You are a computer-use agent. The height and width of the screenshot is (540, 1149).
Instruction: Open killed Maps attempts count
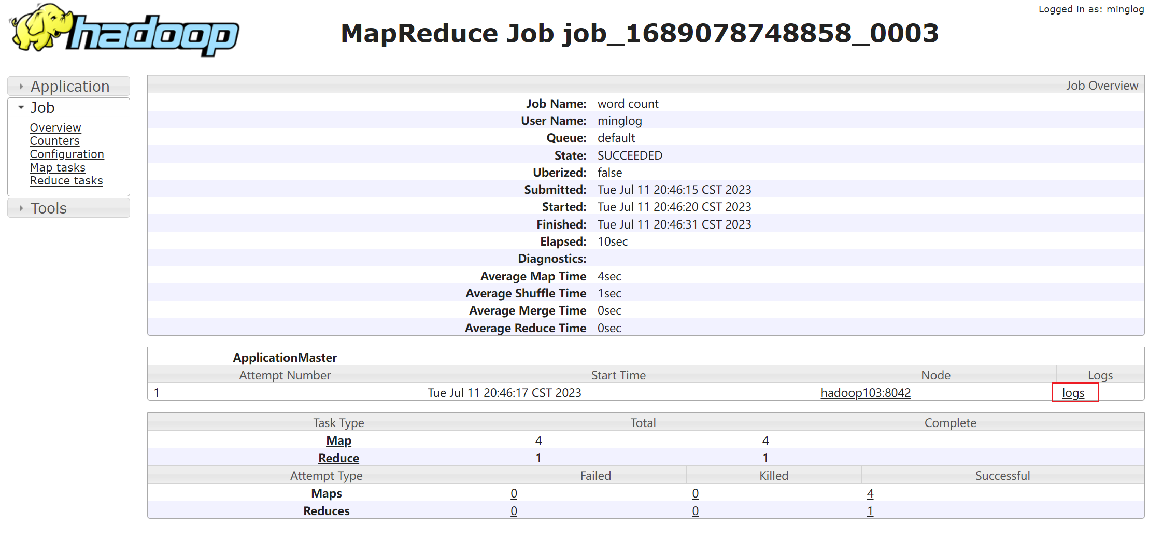coord(695,493)
